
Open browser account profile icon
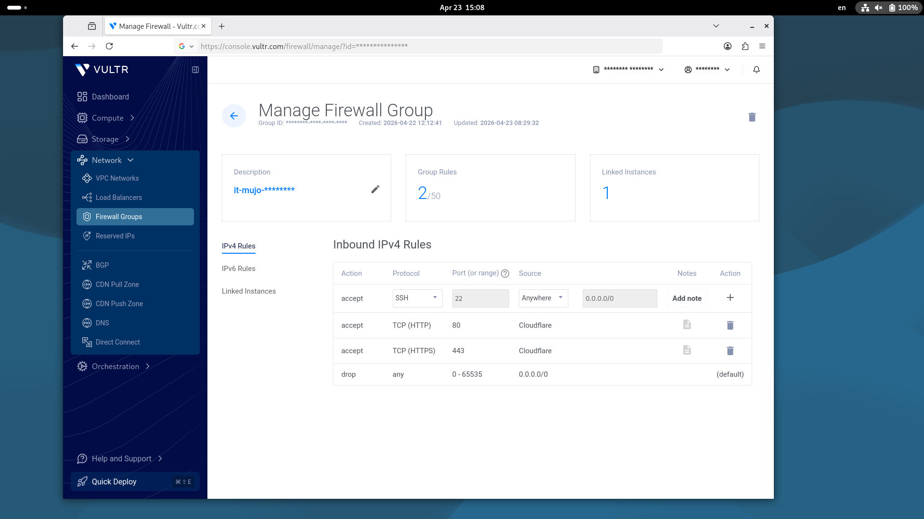[x=728, y=46]
